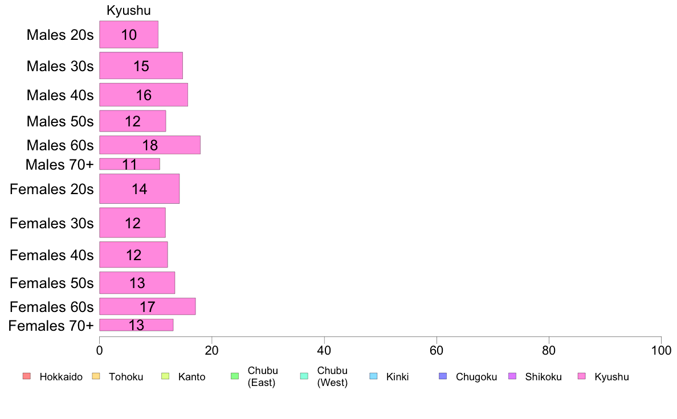Click the Kyushu column title

point(129,10)
